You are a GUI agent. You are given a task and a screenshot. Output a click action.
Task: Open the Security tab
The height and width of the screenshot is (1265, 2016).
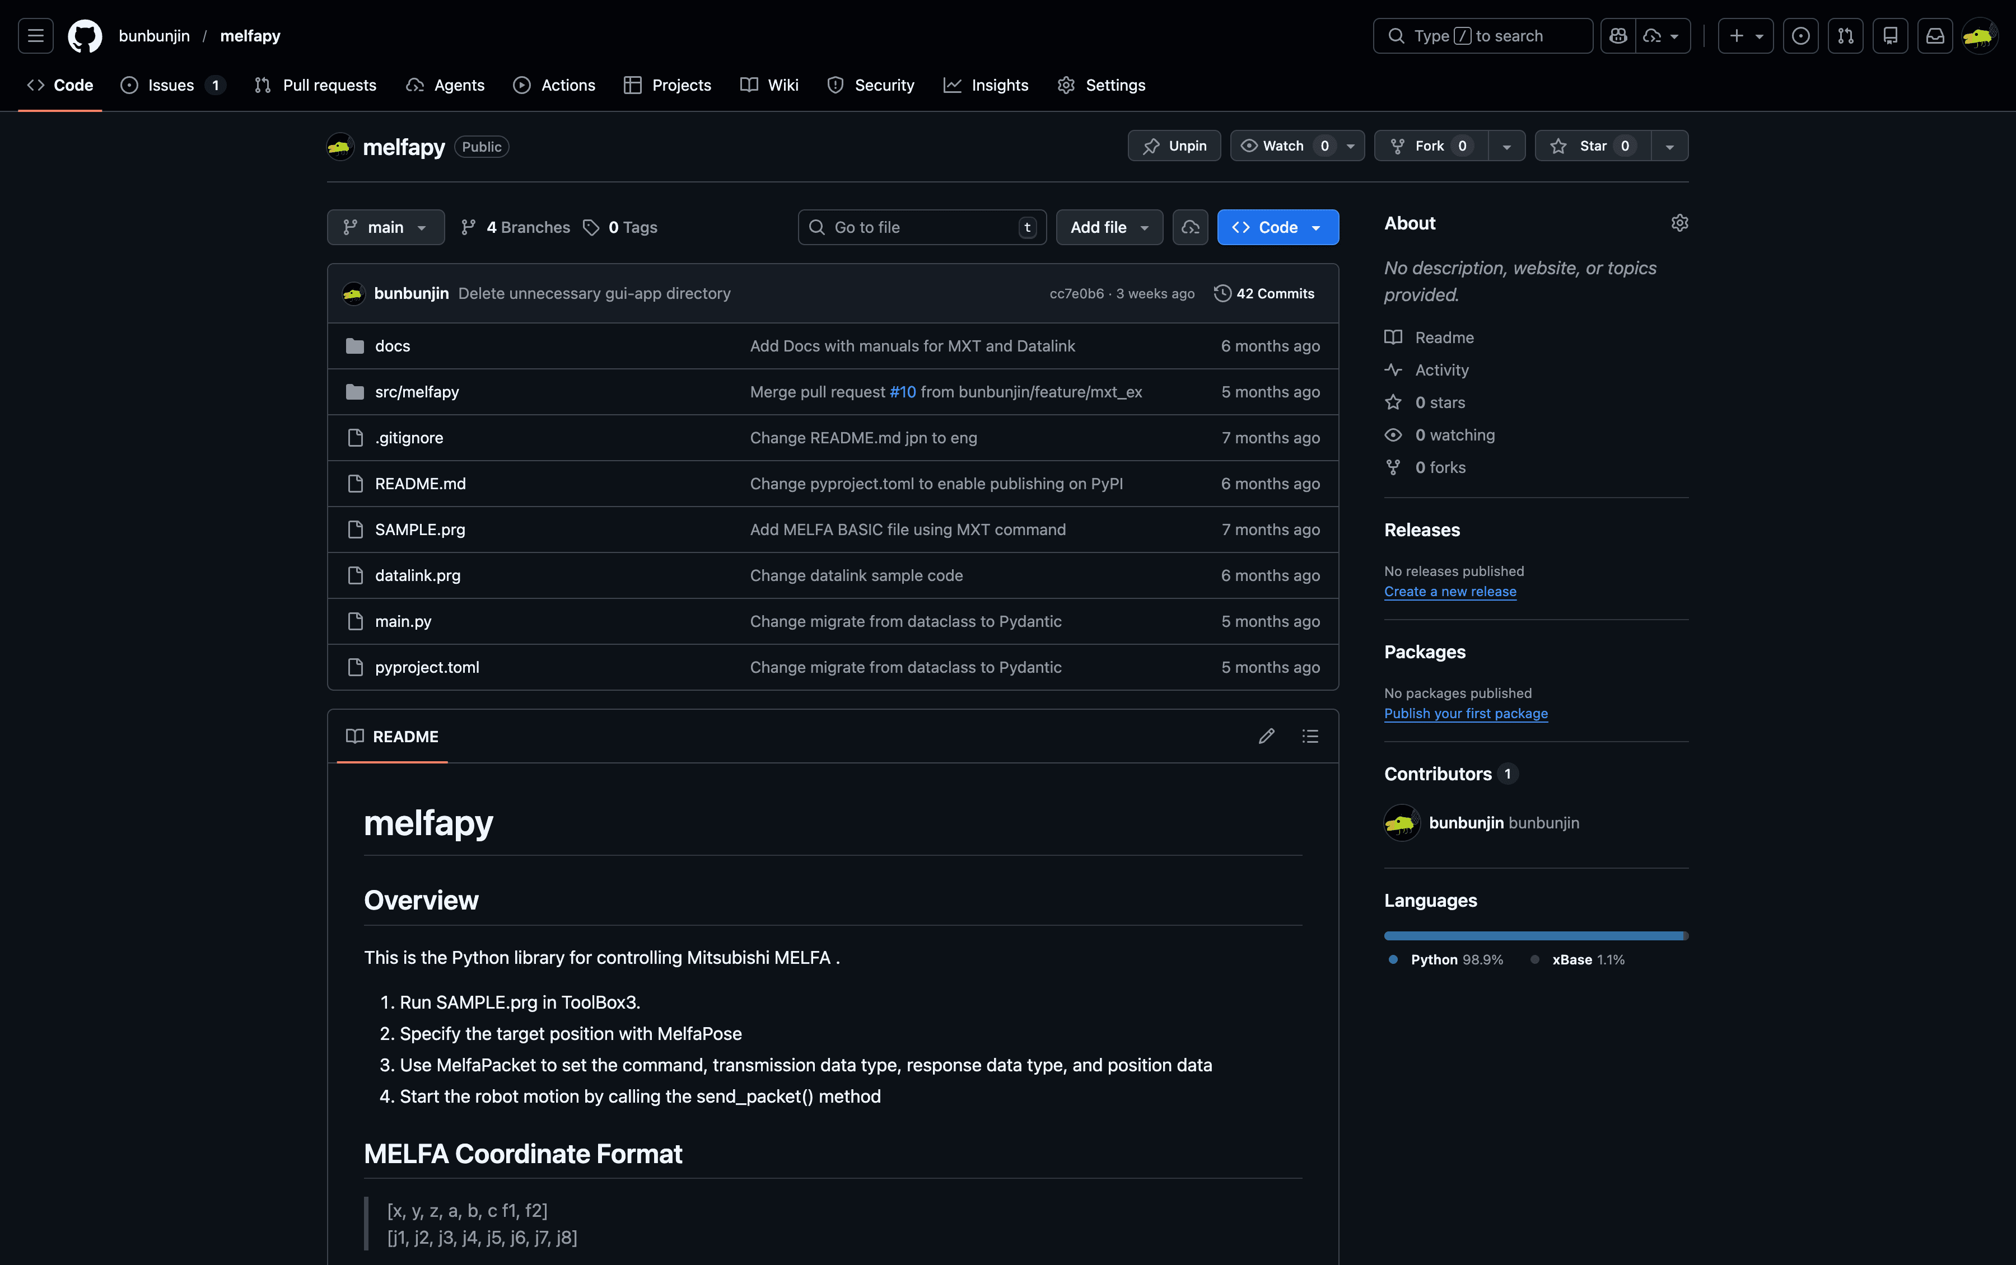click(x=870, y=85)
